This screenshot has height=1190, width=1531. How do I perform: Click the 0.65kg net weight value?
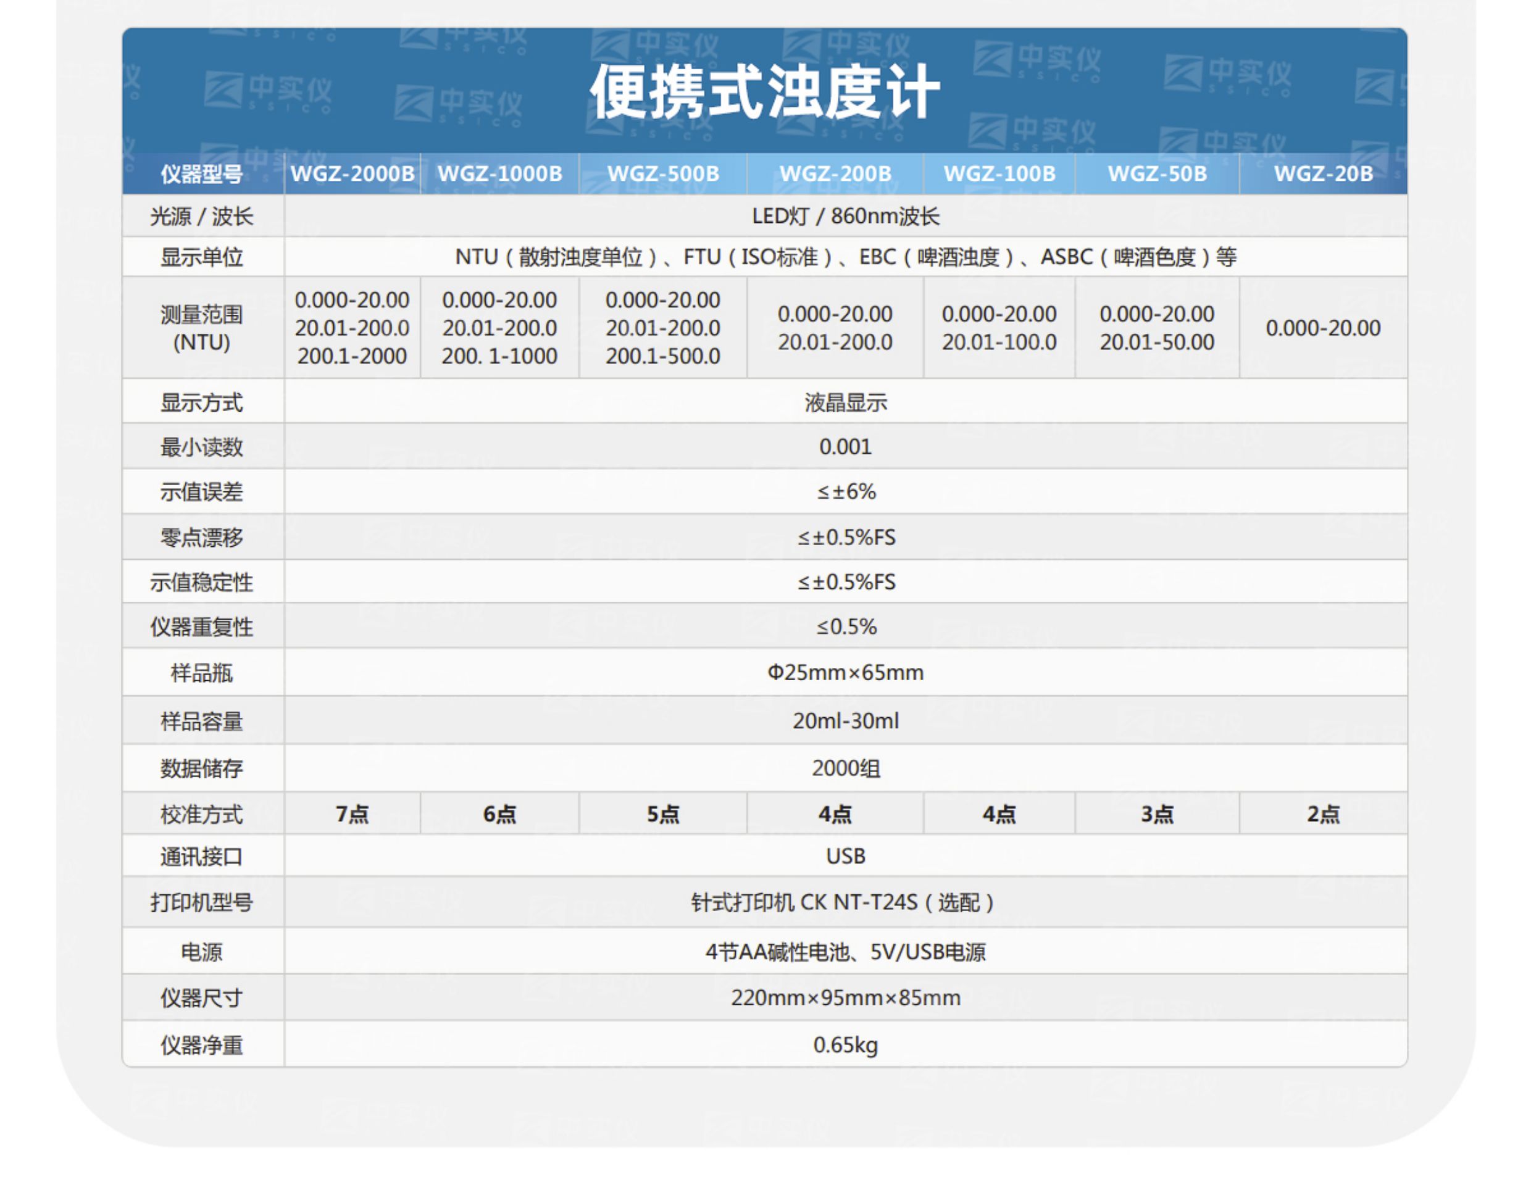tap(845, 1045)
